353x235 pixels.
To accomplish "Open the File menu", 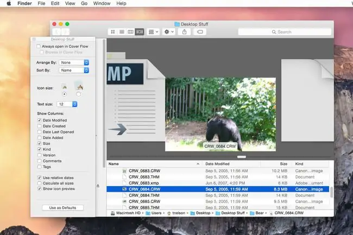I will click(41, 3).
